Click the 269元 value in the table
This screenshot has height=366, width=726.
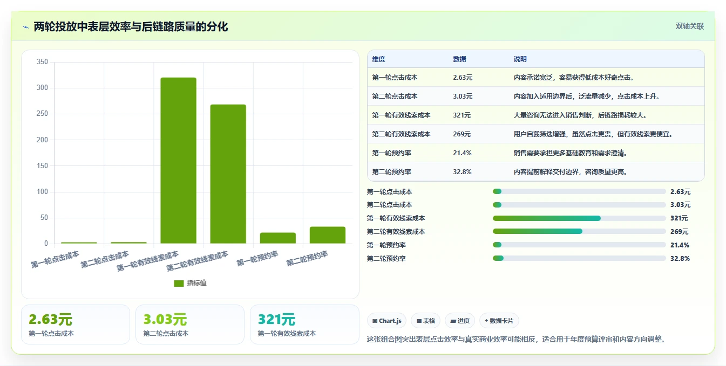(x=462, y=134)
